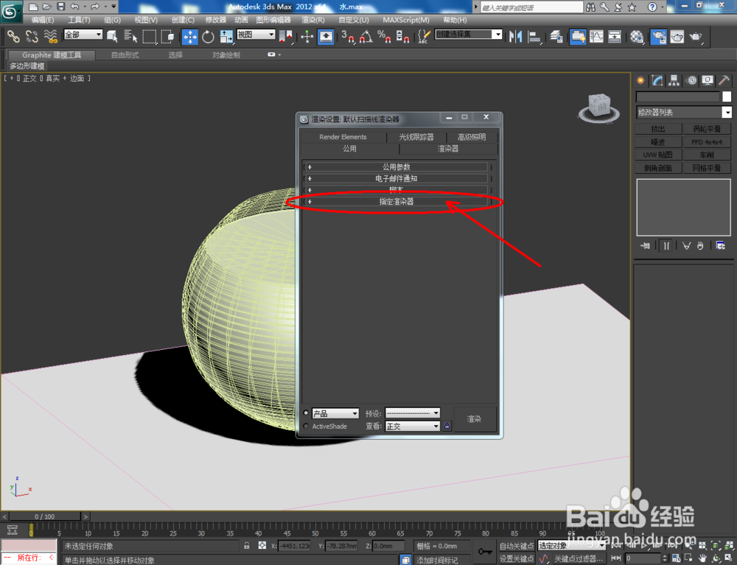Image resolution: width=737 pixels, height=565 pixels.
Task: Open the Hierarchy panel icon
Action: [674, 81]
